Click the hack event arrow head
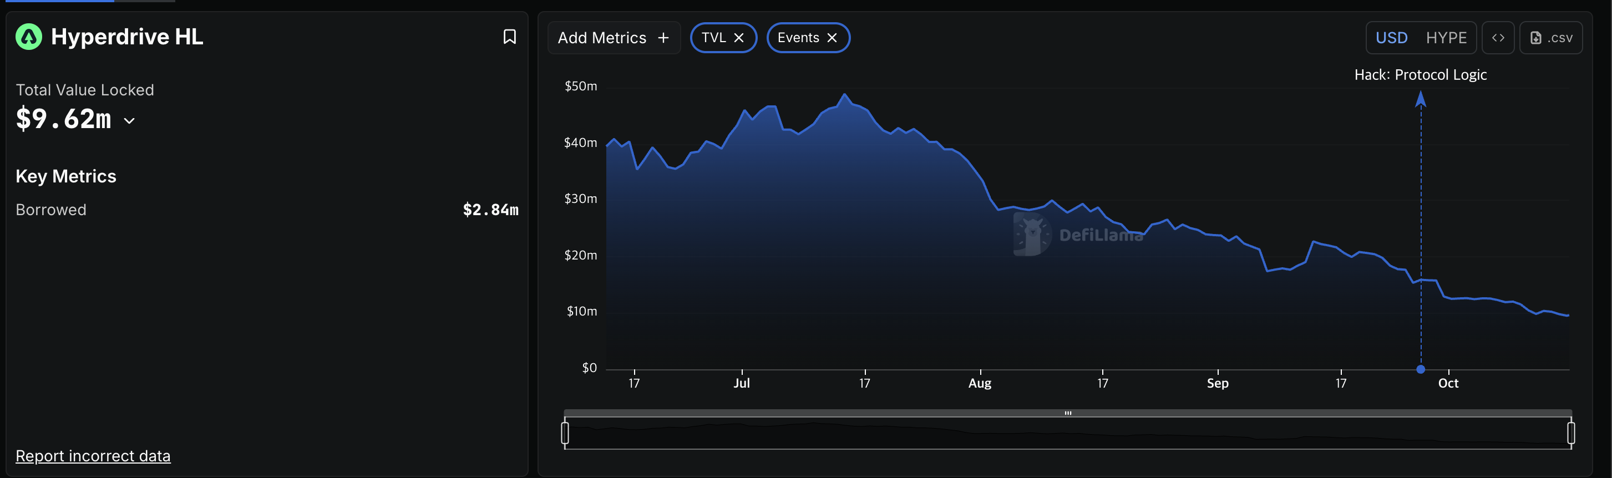Viewport: 1612px width, 478px height. [x=1421, y=99]
